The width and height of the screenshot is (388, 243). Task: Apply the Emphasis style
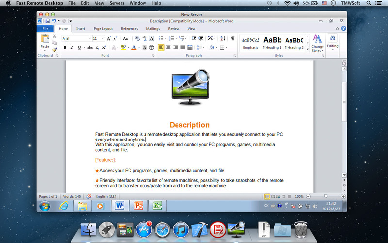click(250, 42)
